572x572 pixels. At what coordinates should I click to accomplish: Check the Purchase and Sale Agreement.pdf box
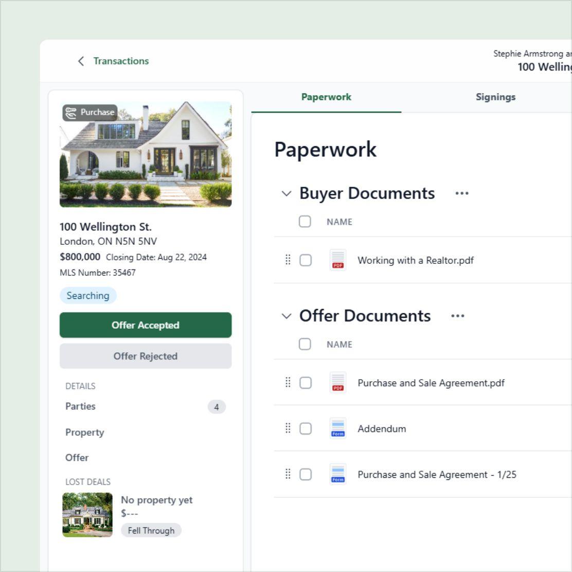[x=306, y=383]
